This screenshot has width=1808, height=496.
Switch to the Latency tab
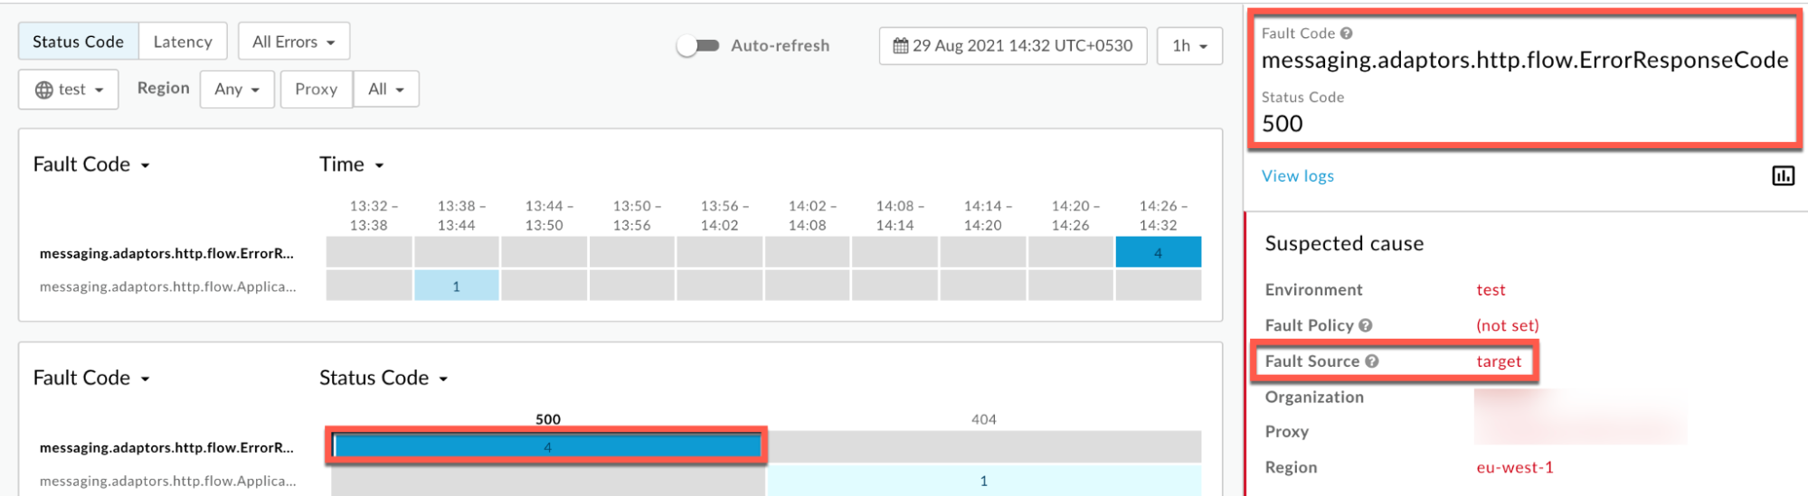182,42
